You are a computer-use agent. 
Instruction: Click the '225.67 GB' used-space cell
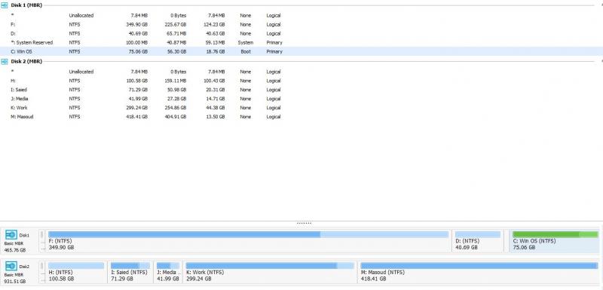point(176,25)
